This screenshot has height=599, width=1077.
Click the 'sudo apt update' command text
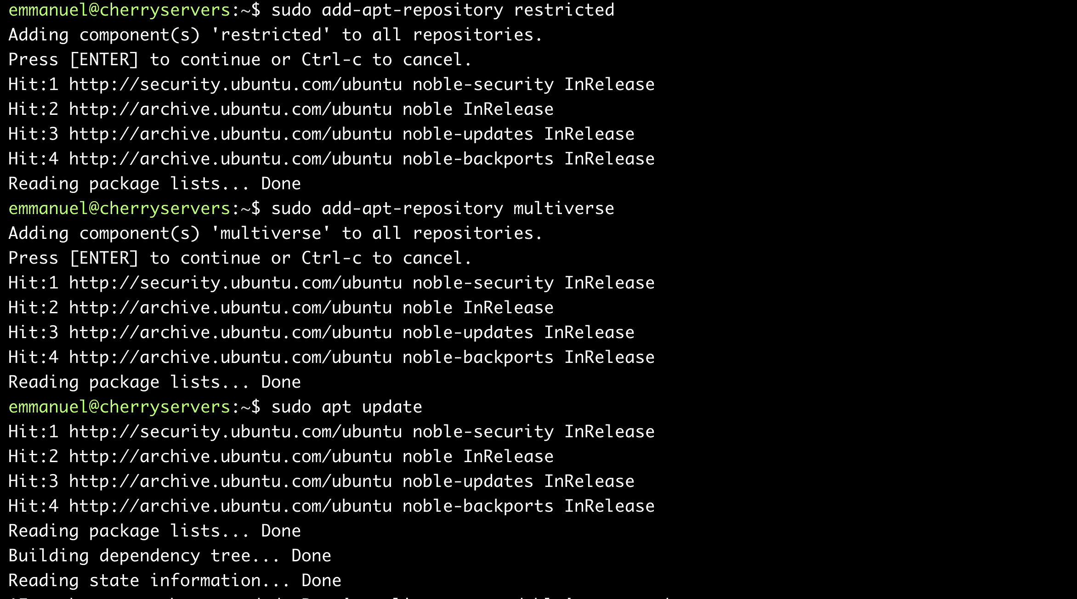(346, 407)
